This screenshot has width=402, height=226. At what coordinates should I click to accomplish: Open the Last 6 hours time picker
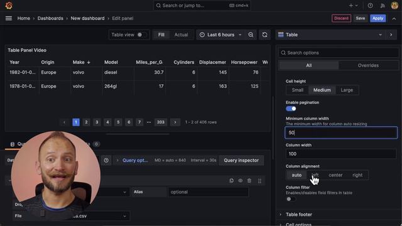tap(220, 35)
